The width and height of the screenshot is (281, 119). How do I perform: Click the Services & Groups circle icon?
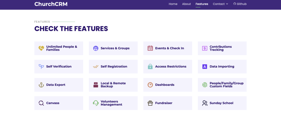[96, 48]
